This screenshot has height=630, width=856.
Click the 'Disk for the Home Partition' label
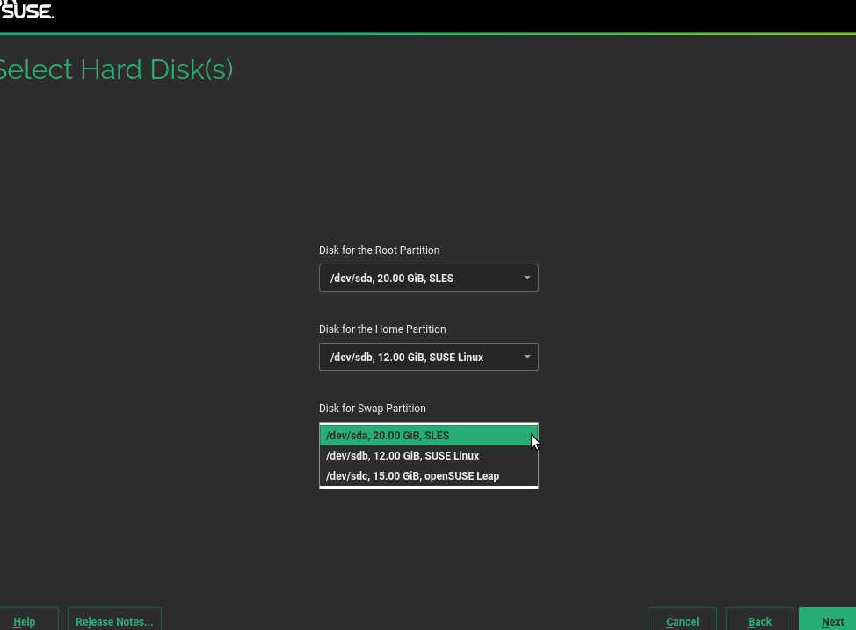click(382, 329)
